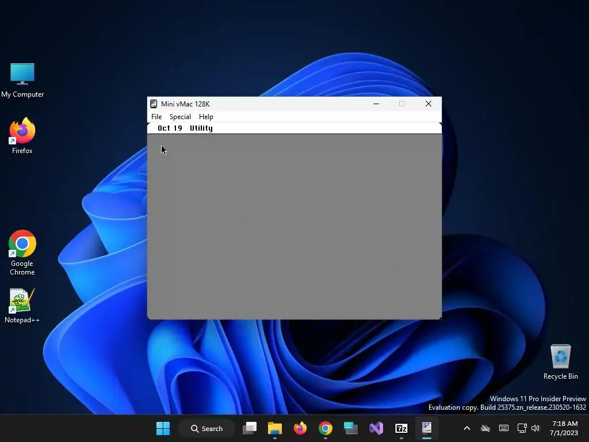The height and width of the screenshot is (442, 589).
Task: Launch Chrome from the taskbar
Action: (326, 428)
